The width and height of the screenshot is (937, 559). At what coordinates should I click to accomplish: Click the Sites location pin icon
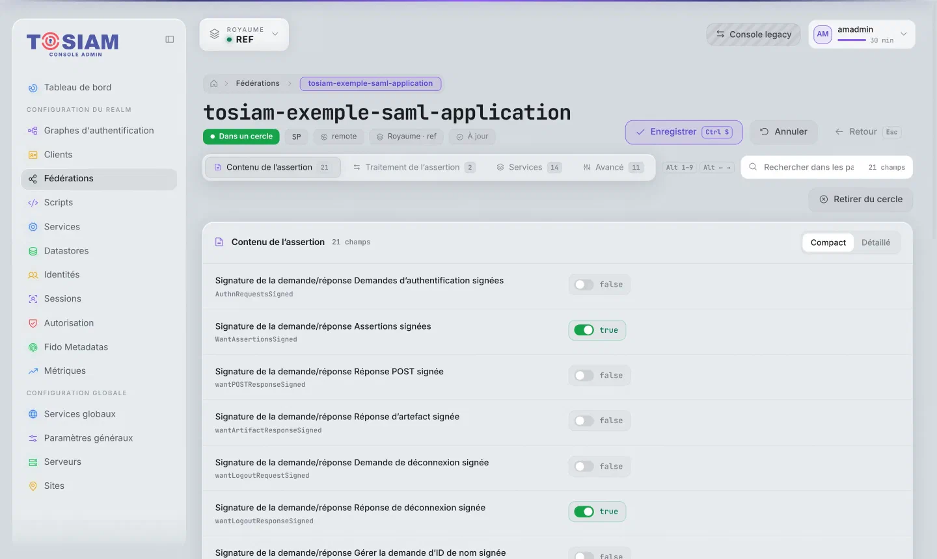(x=33, y=486)
